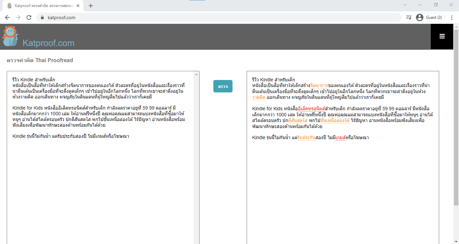
Task: Click the browser forward arrow
Action: tap(18, 17)
